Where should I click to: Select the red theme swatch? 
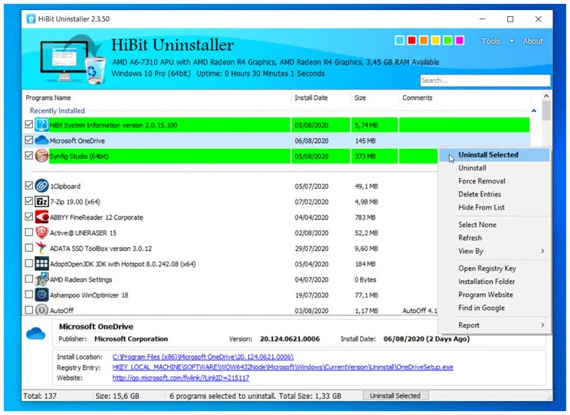click(x=411, y=40)
